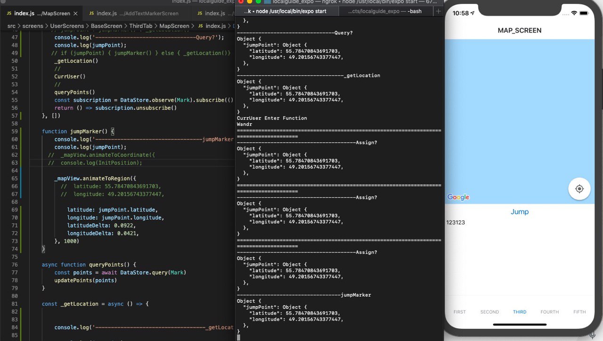Open the THIRD tab in the app
The width and height of the screenshot is (603, 341).
coord(520,312)
